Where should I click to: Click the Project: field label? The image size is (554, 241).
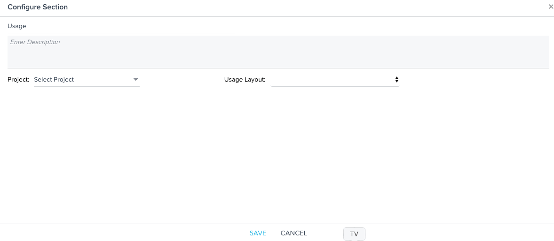[x=18, y=80]
